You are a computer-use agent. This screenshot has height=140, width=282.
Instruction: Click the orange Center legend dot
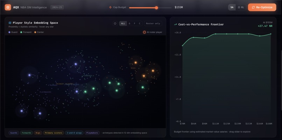(x=35, y=32)
